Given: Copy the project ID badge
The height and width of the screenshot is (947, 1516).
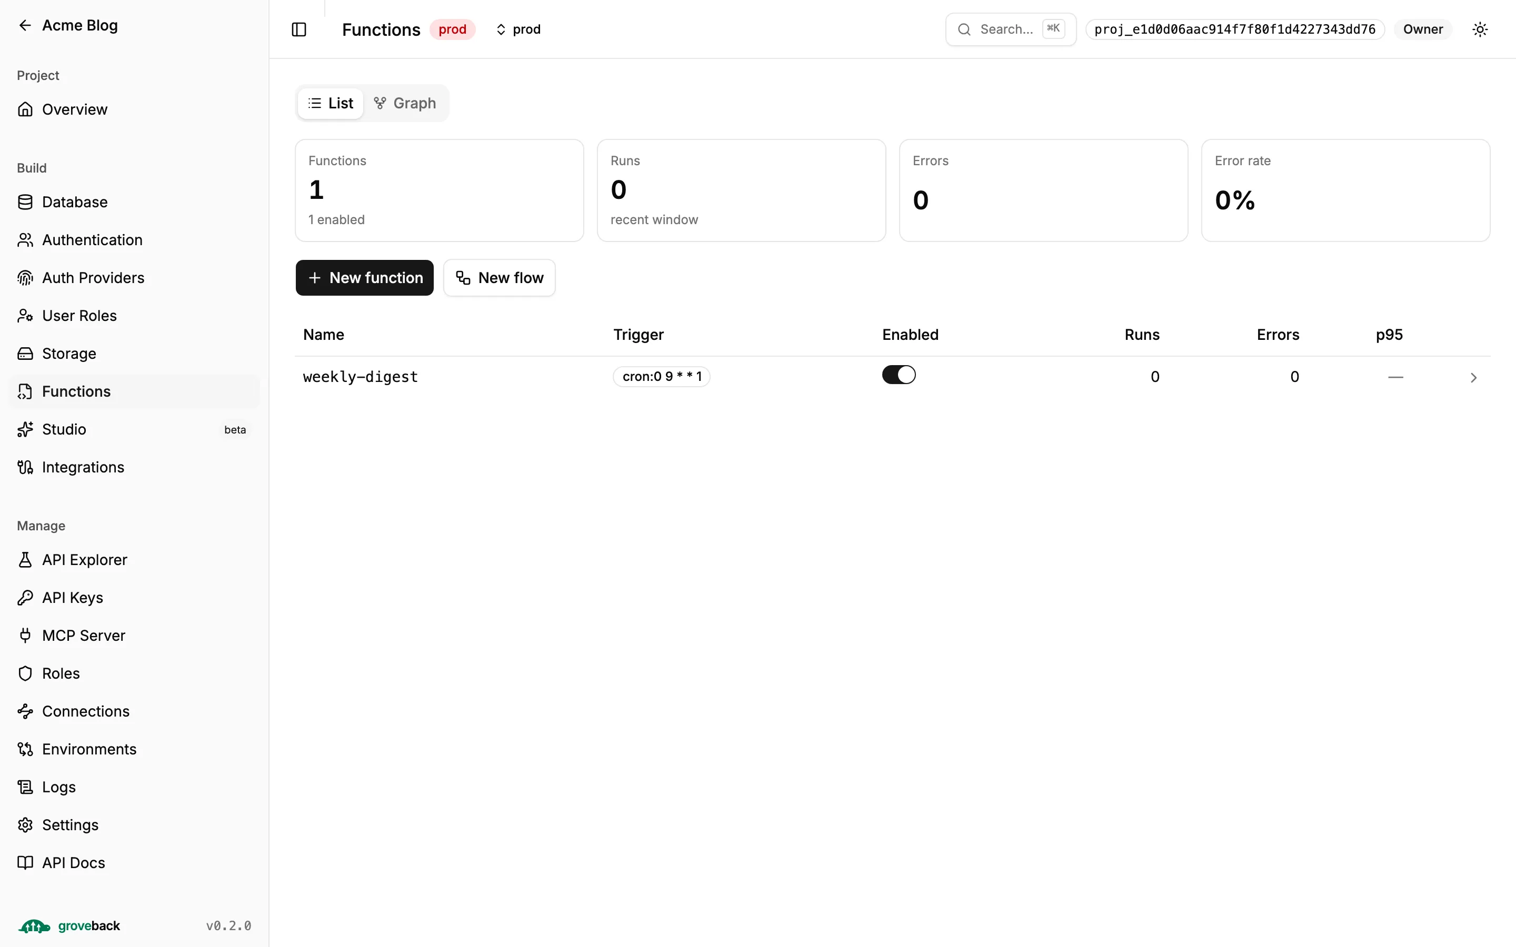Looking at the screenshot, I should [x=1235, y=29].
